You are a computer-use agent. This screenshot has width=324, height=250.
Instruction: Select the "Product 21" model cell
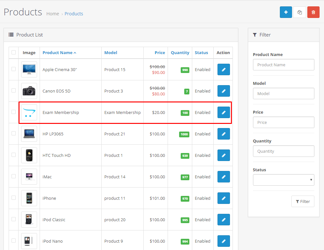[115, 134]
